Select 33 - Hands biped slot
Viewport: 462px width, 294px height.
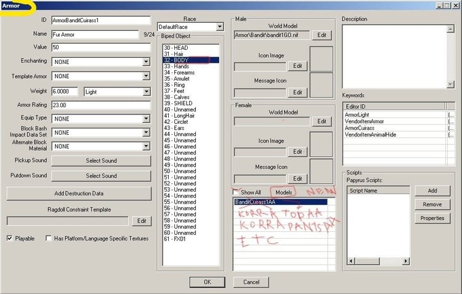(191, 66)
